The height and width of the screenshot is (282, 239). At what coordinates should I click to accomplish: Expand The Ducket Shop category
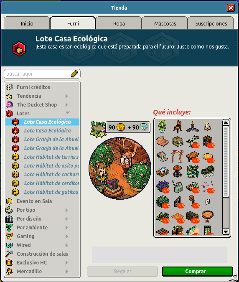pos(67,105)
